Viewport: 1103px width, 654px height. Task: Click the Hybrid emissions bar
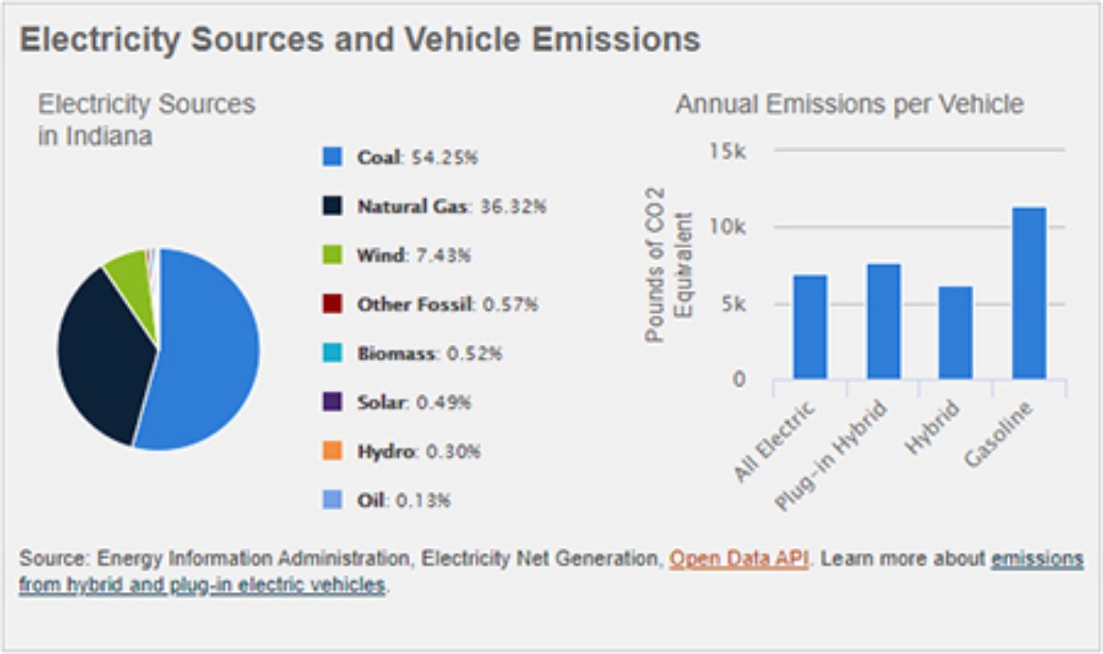point(956,333)
